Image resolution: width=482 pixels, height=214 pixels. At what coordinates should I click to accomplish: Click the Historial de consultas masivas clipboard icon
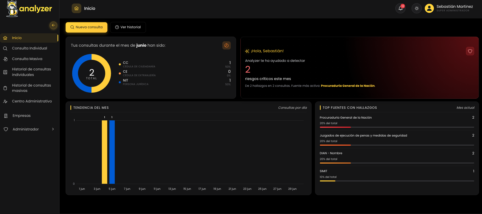[5, 88]
